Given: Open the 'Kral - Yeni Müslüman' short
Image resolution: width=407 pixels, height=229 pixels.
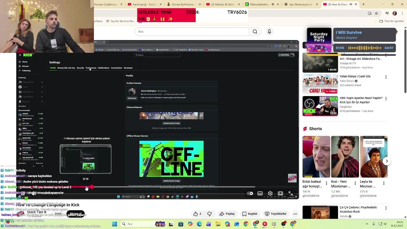Looking at the screenshot, I should tap(345, 156).
